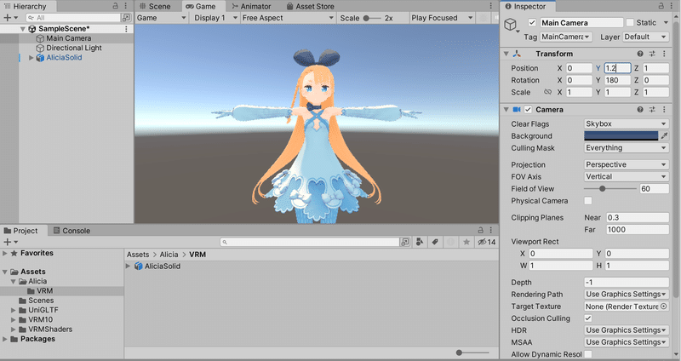Toggle the Static checkbox
The width and height of the screenshot is (681, 361).
(630, 23)
